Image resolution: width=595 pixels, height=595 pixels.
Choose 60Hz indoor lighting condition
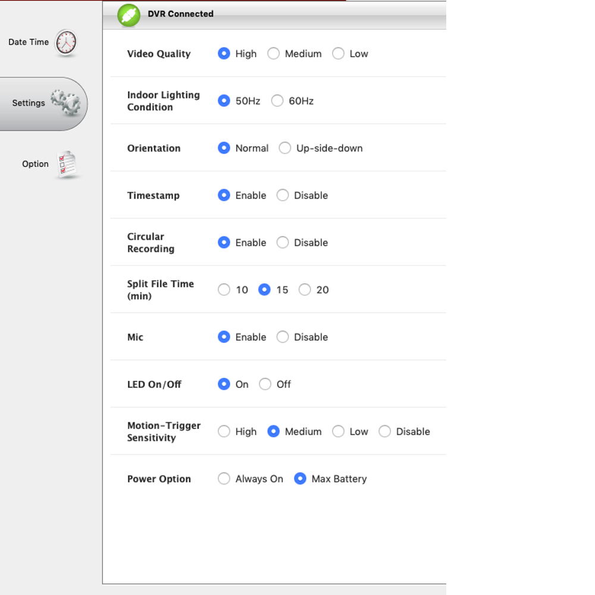(x=277, y=101)
